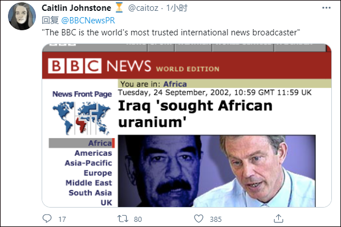The image size is (341, 227).
Task: Click the like count 385
Action: click(216, 219)
